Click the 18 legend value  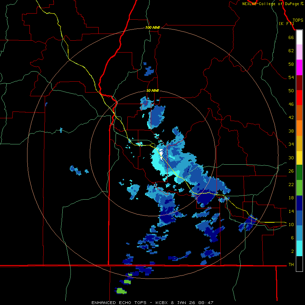click(x=291, y=198)
